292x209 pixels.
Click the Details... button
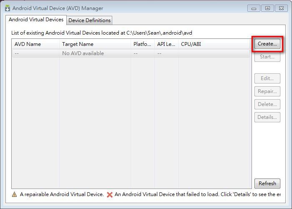pos(267,117)
